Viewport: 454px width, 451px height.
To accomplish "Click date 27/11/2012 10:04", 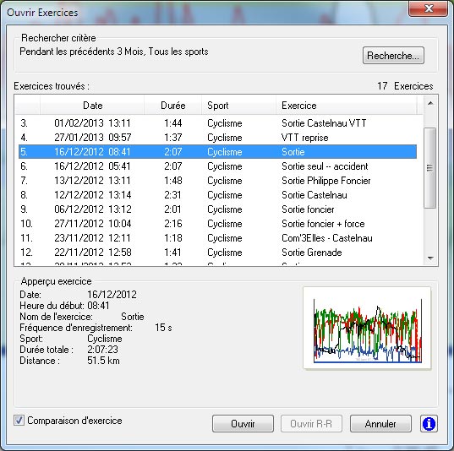I will [93, 224].
